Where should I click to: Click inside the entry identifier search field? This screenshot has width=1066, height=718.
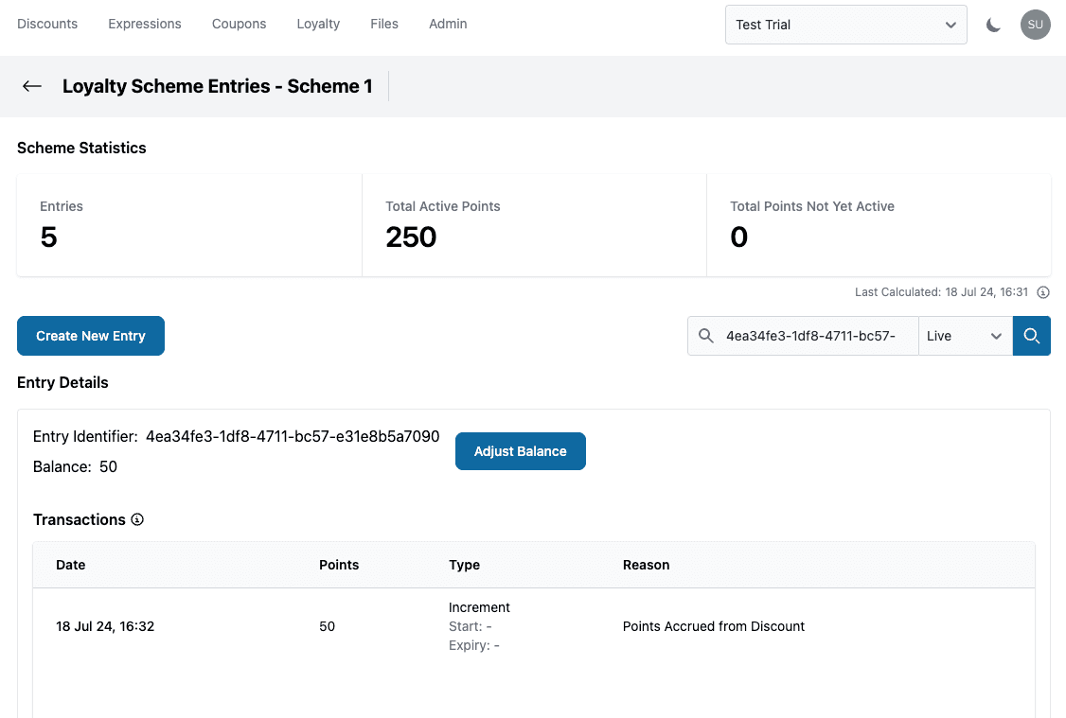[x=814, y=336]
